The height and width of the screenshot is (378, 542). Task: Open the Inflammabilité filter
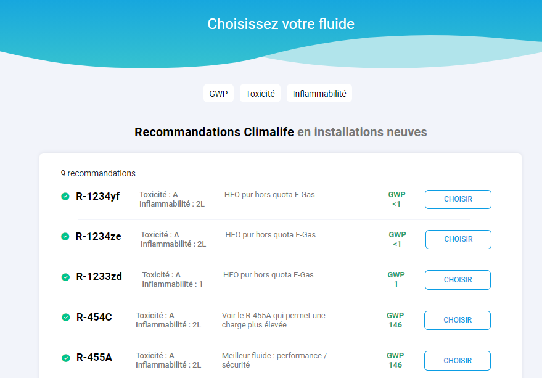[x=319, y=93]
